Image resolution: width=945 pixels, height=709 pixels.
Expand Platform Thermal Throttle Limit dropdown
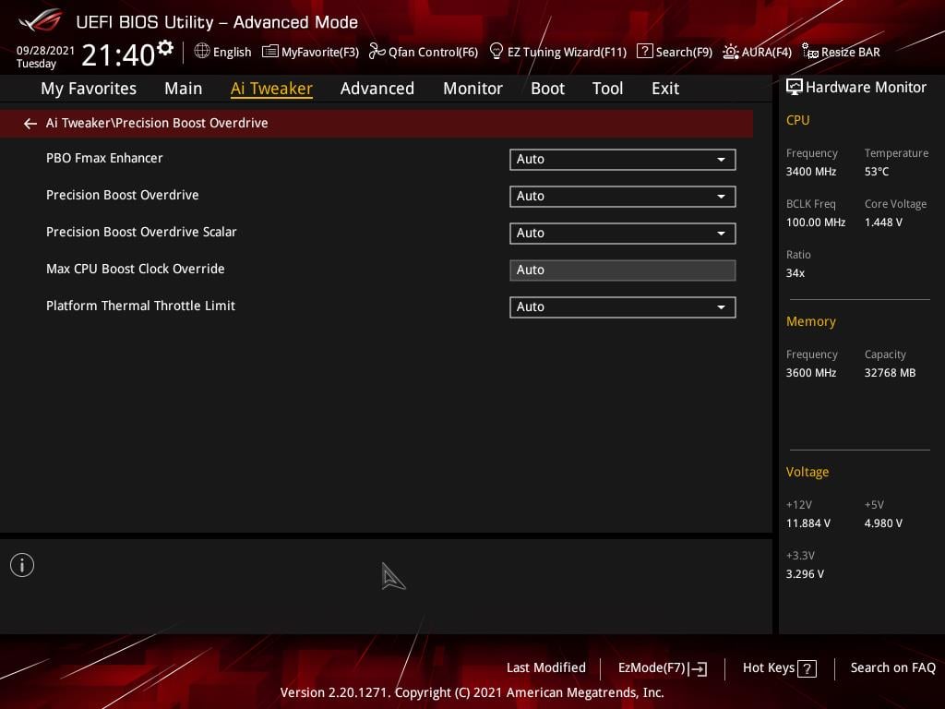pos(623,306)
